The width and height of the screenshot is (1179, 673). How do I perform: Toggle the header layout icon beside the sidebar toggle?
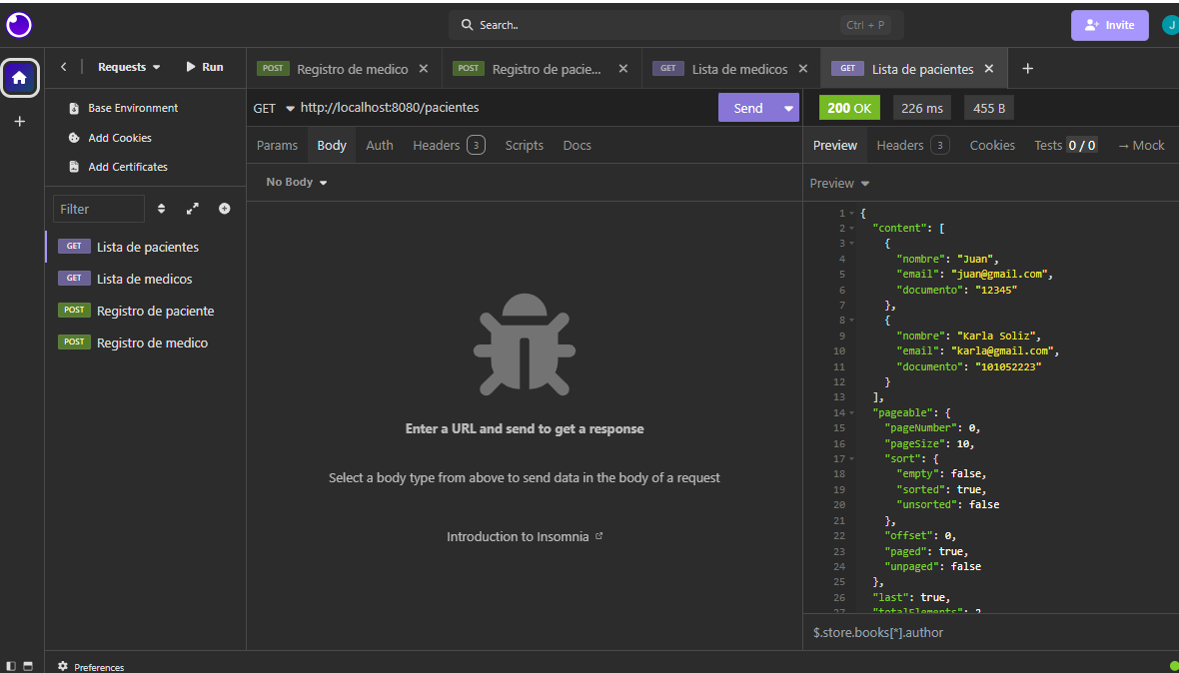click(x=28, y=666)
